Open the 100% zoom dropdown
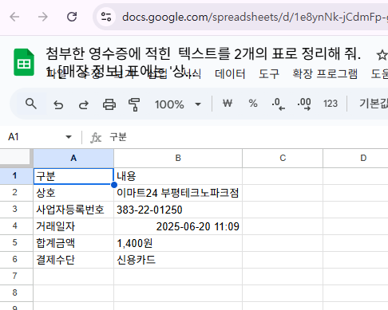The image size is (388, 310). [178, 104]
